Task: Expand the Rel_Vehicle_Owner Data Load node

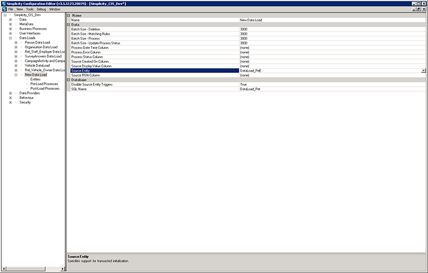Action: coord(16,70)
